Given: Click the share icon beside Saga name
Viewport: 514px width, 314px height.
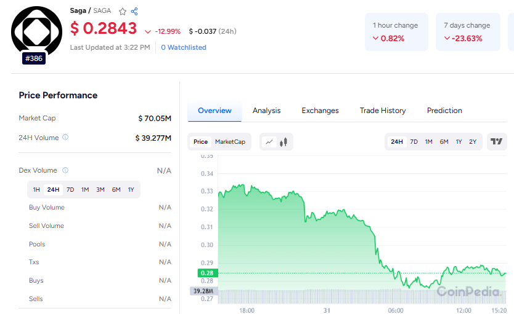Looking at the screenshot, I should 134,11.
